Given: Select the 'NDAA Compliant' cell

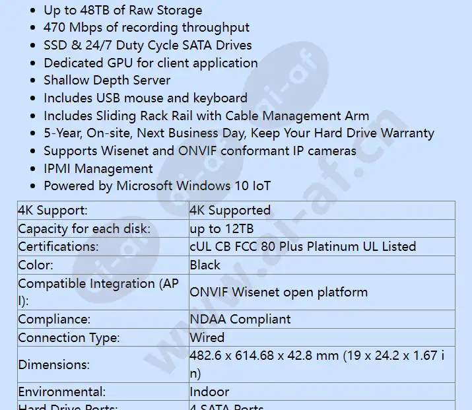Looking at the screenshot, I should point(240,320).
